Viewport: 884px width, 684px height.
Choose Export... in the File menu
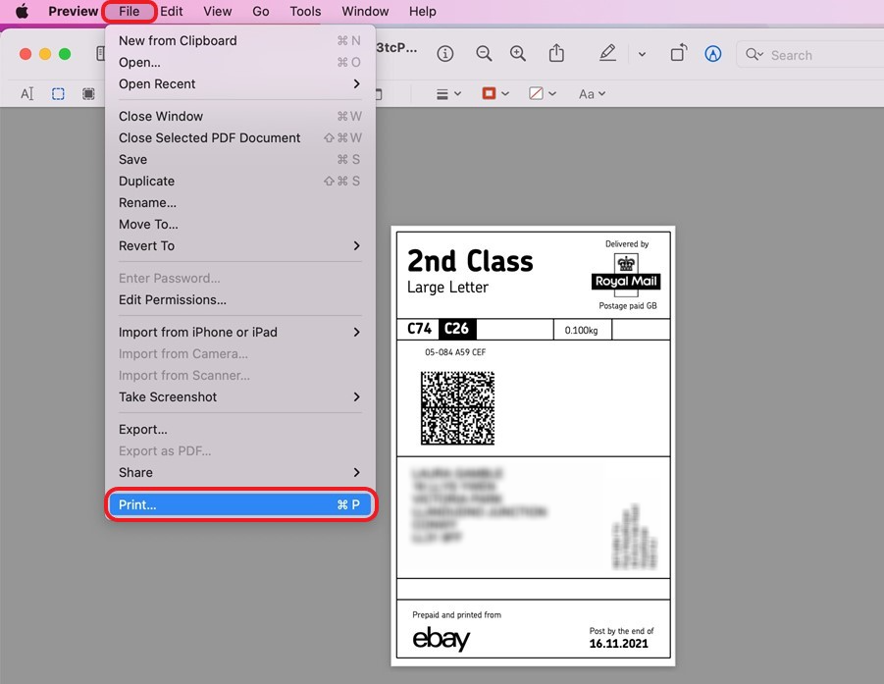(240, 429)
